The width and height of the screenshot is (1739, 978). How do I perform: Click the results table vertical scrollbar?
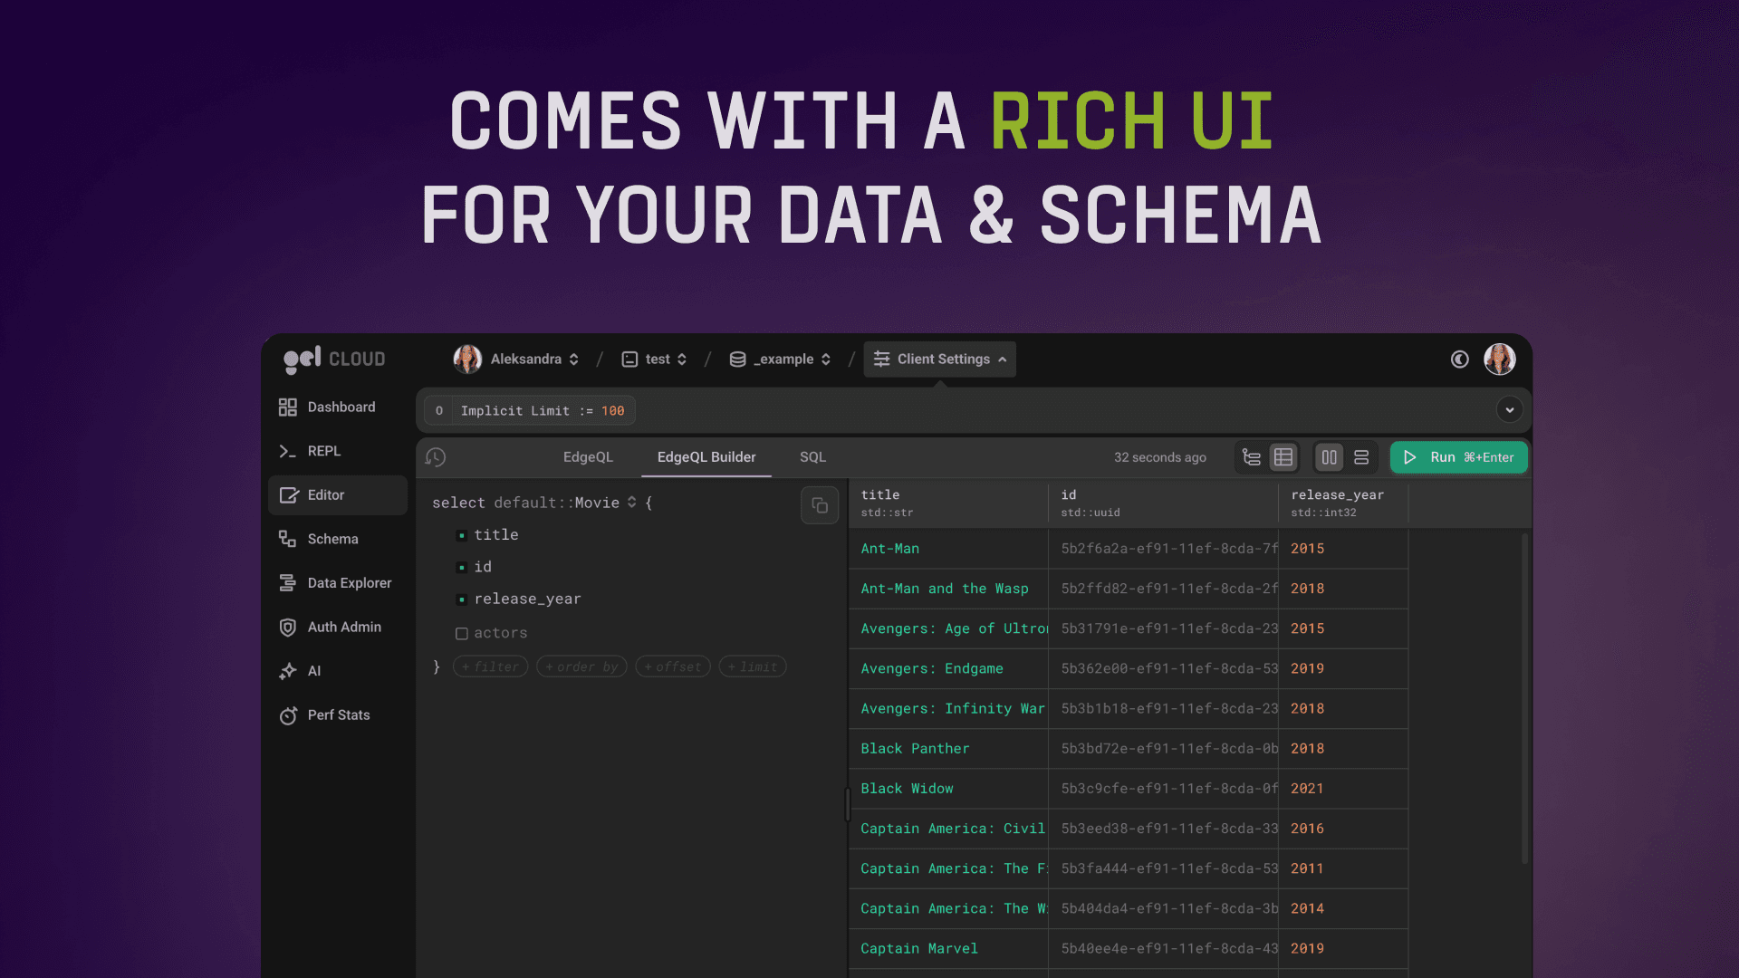[1524, 697]
